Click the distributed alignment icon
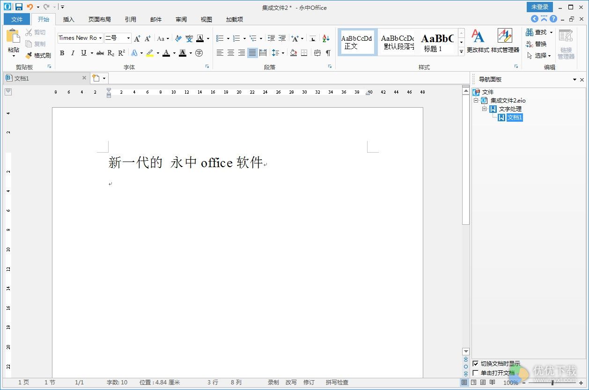 tap(263, 53)
